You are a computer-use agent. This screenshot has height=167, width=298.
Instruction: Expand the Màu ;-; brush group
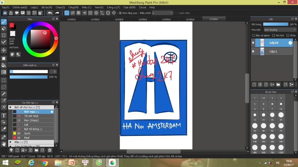pos(11,142)
